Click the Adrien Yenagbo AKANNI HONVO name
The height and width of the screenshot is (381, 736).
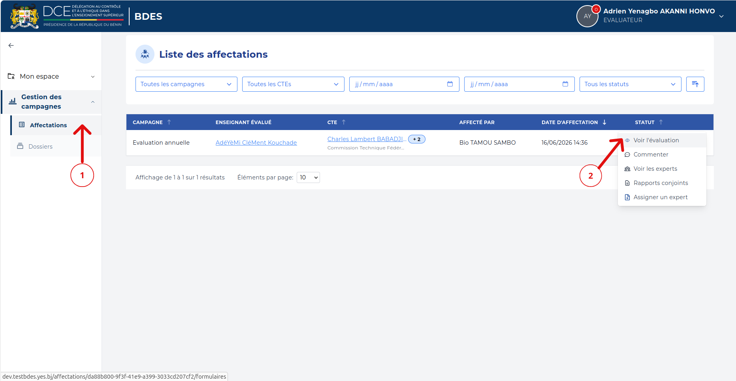coord(659,11)
